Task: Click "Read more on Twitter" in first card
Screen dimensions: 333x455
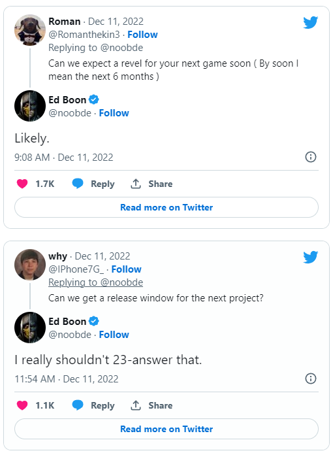Action: coord(166,207)
